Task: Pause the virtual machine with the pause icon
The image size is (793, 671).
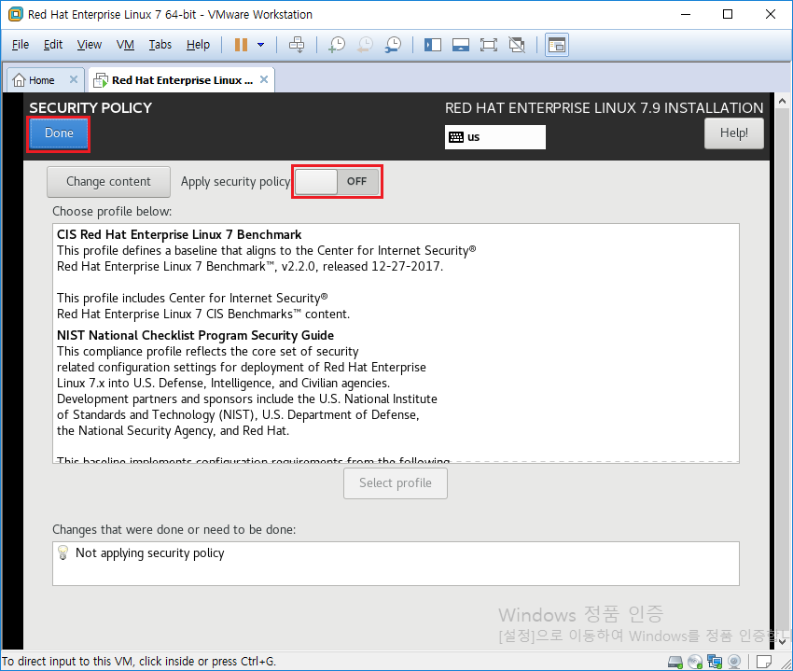Action: pos(241,45)
